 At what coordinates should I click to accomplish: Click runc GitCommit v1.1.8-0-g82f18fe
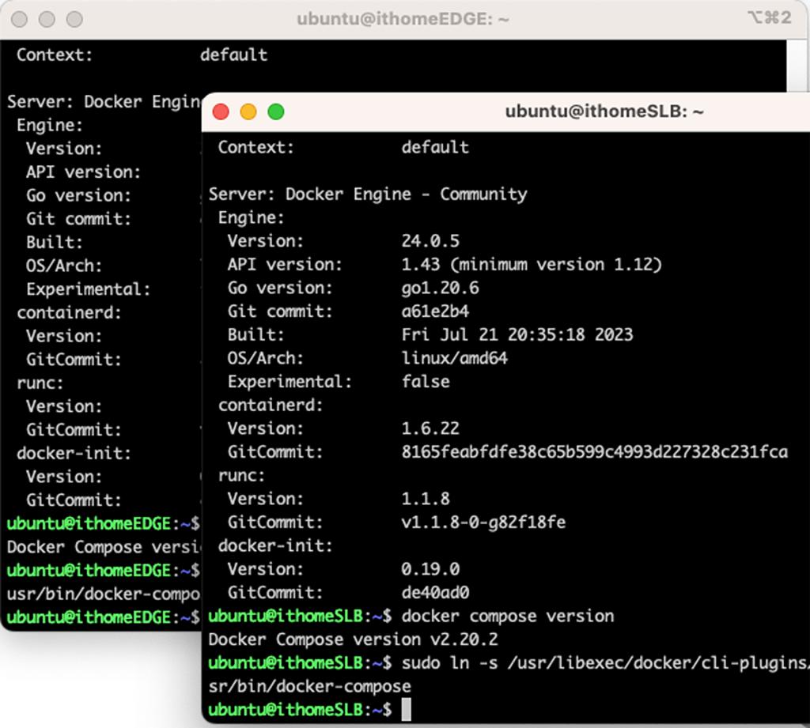[483, 522]
